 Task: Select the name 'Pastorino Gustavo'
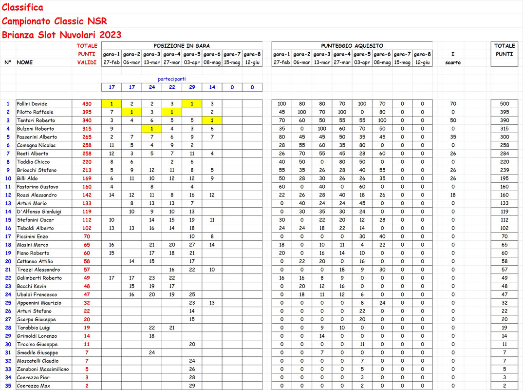coord(37,187)
